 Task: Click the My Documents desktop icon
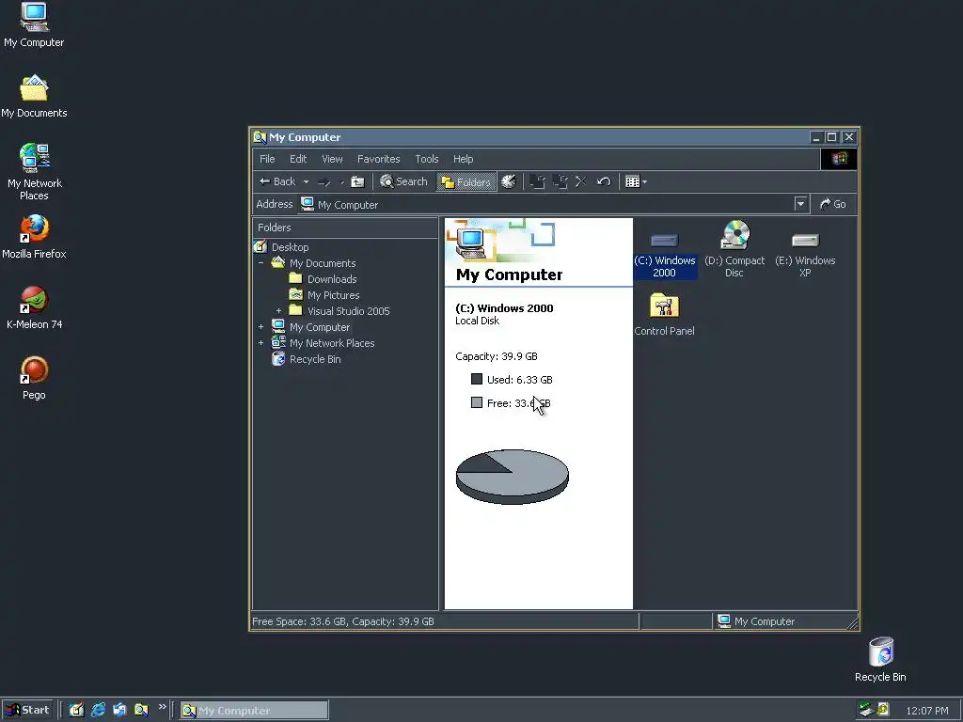tap(34, 97)
